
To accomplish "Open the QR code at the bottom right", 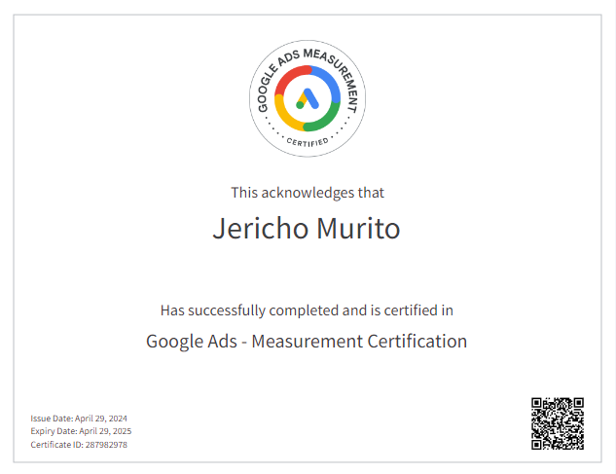I will pyautogui.click(x=557, y=423).
